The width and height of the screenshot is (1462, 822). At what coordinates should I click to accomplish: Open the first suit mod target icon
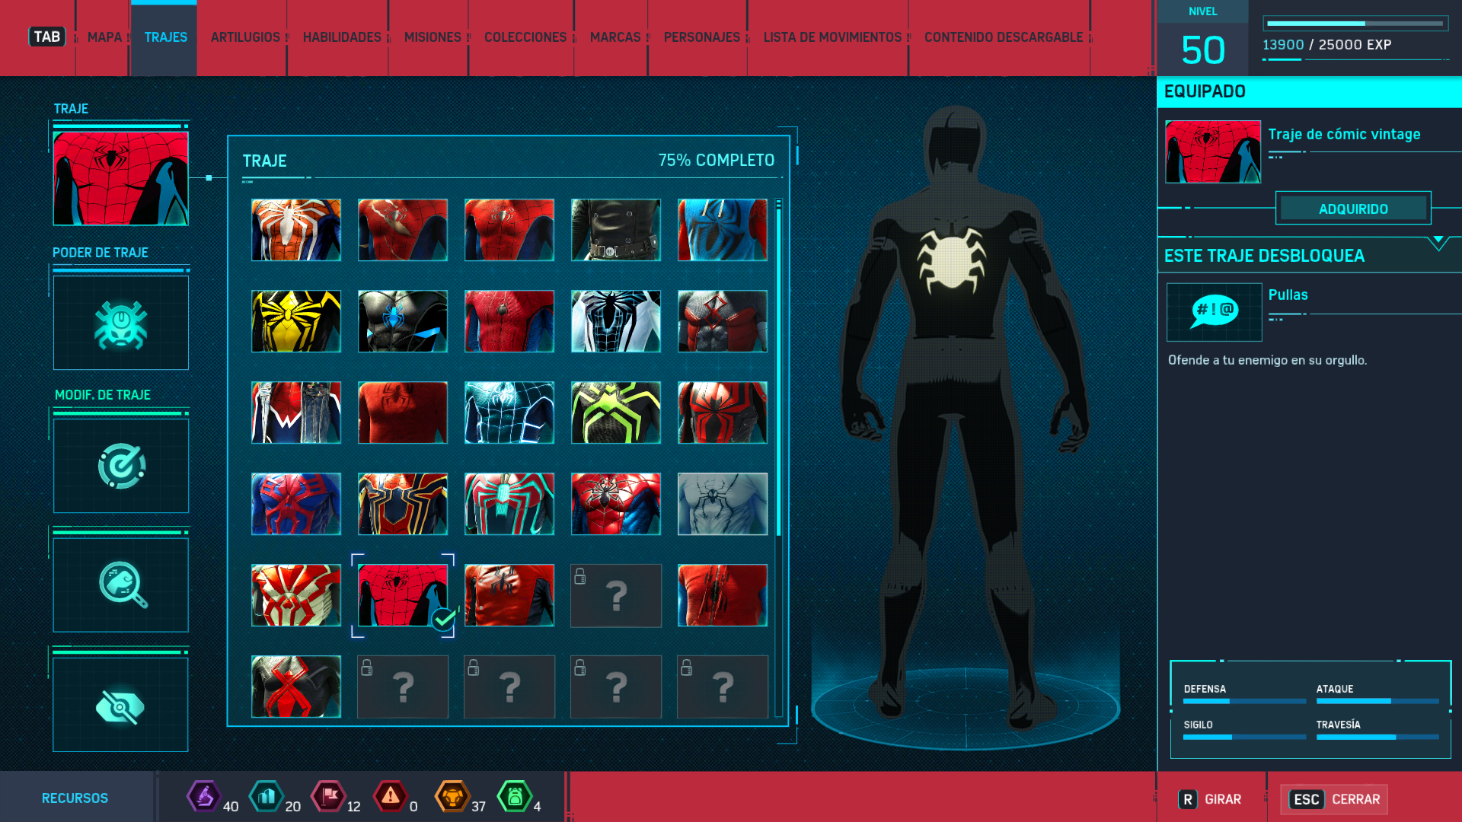120,465
